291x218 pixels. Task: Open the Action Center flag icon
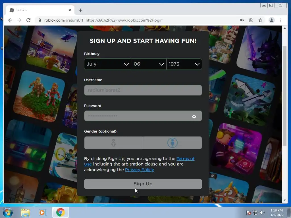pyautogui.click(x=248, y=213)
